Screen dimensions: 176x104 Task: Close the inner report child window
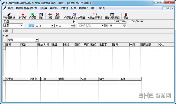tap(172, 8)
